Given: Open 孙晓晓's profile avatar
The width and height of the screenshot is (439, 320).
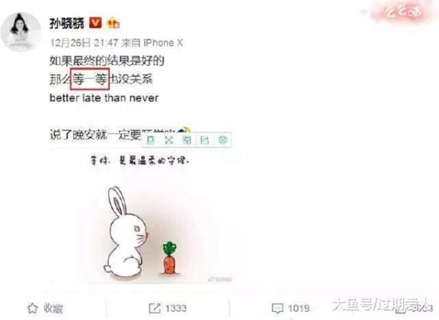Looking at the screenshot, I should [21, 31].
